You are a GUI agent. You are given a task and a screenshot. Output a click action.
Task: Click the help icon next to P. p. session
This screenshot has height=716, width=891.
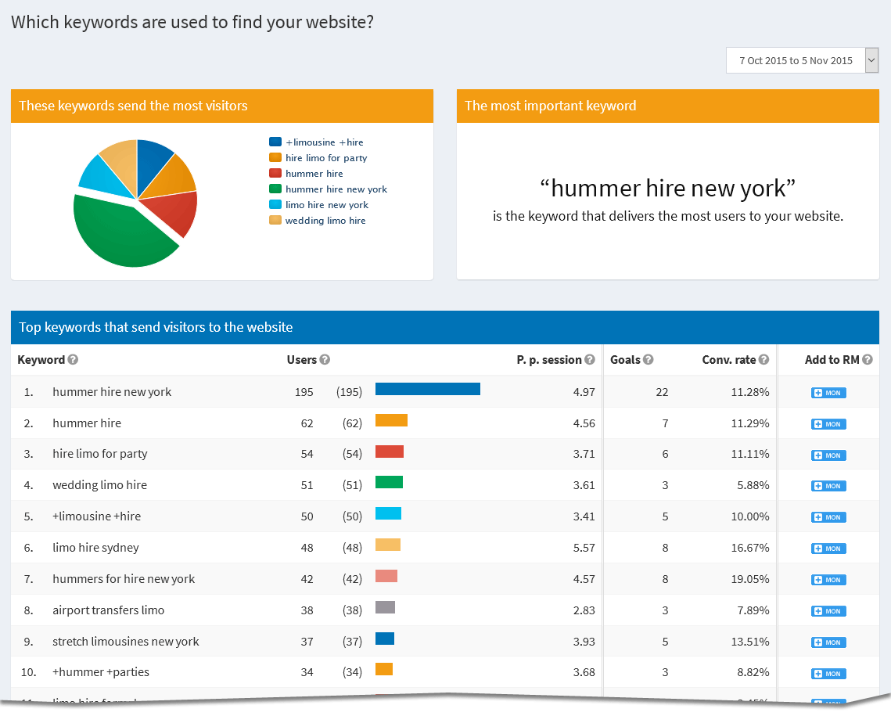(x=589, y=360)
